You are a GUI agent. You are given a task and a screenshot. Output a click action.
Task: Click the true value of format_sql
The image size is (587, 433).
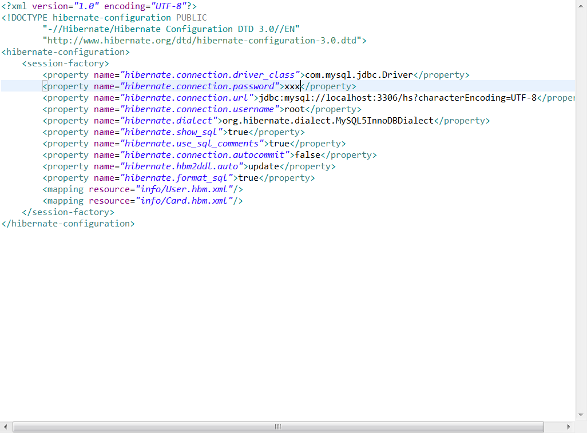(248, 178)
